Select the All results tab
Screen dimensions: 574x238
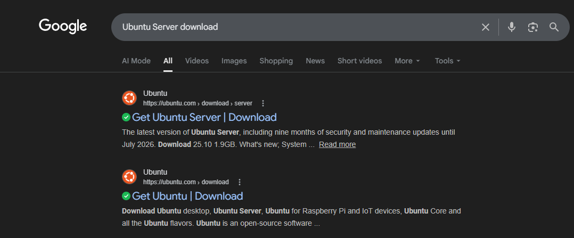[168, 61]
